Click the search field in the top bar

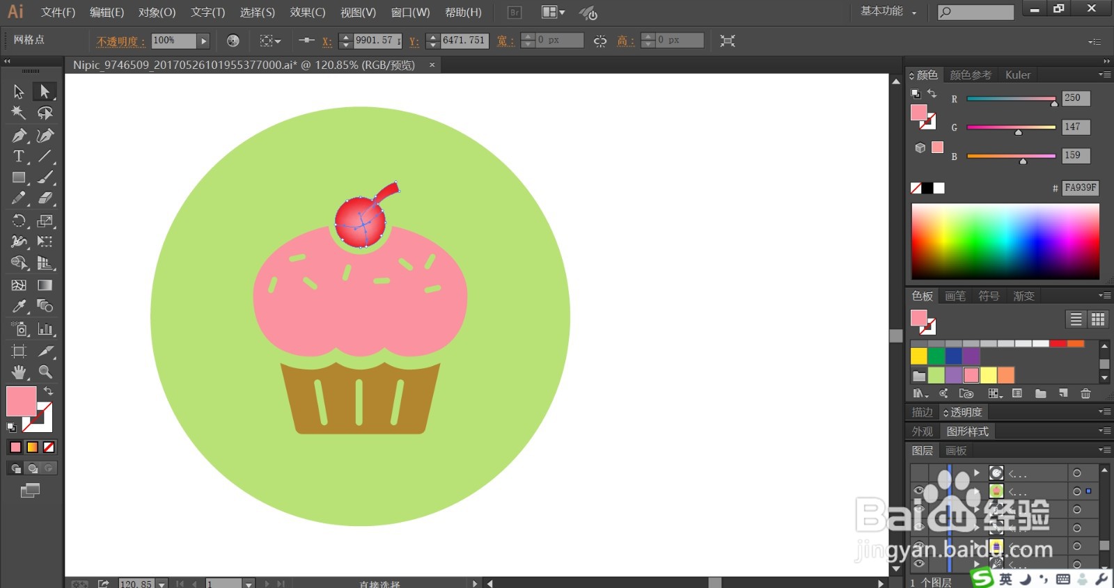click(975, 12)
